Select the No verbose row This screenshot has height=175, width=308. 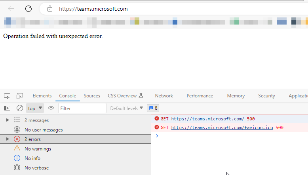[x=76, y=167]
